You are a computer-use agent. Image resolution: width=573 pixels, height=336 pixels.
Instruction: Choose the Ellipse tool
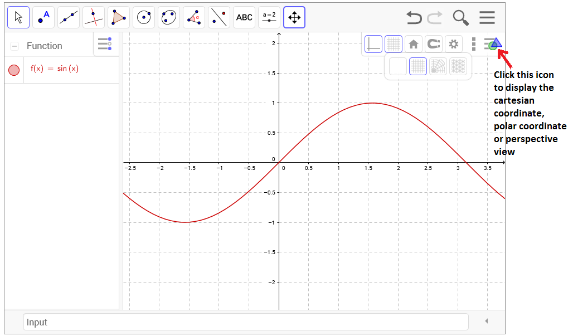coord(169,18)
